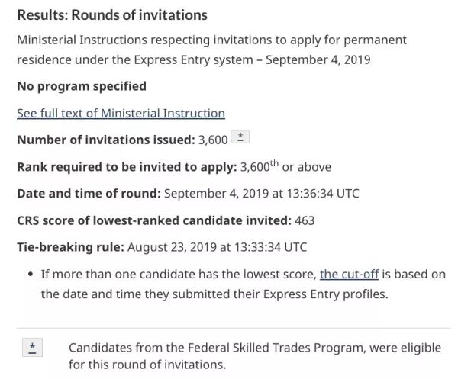Open the full text of Ministerial Instruction
Viewport: 458px width, 379px height.
click(x=121, y=113)
